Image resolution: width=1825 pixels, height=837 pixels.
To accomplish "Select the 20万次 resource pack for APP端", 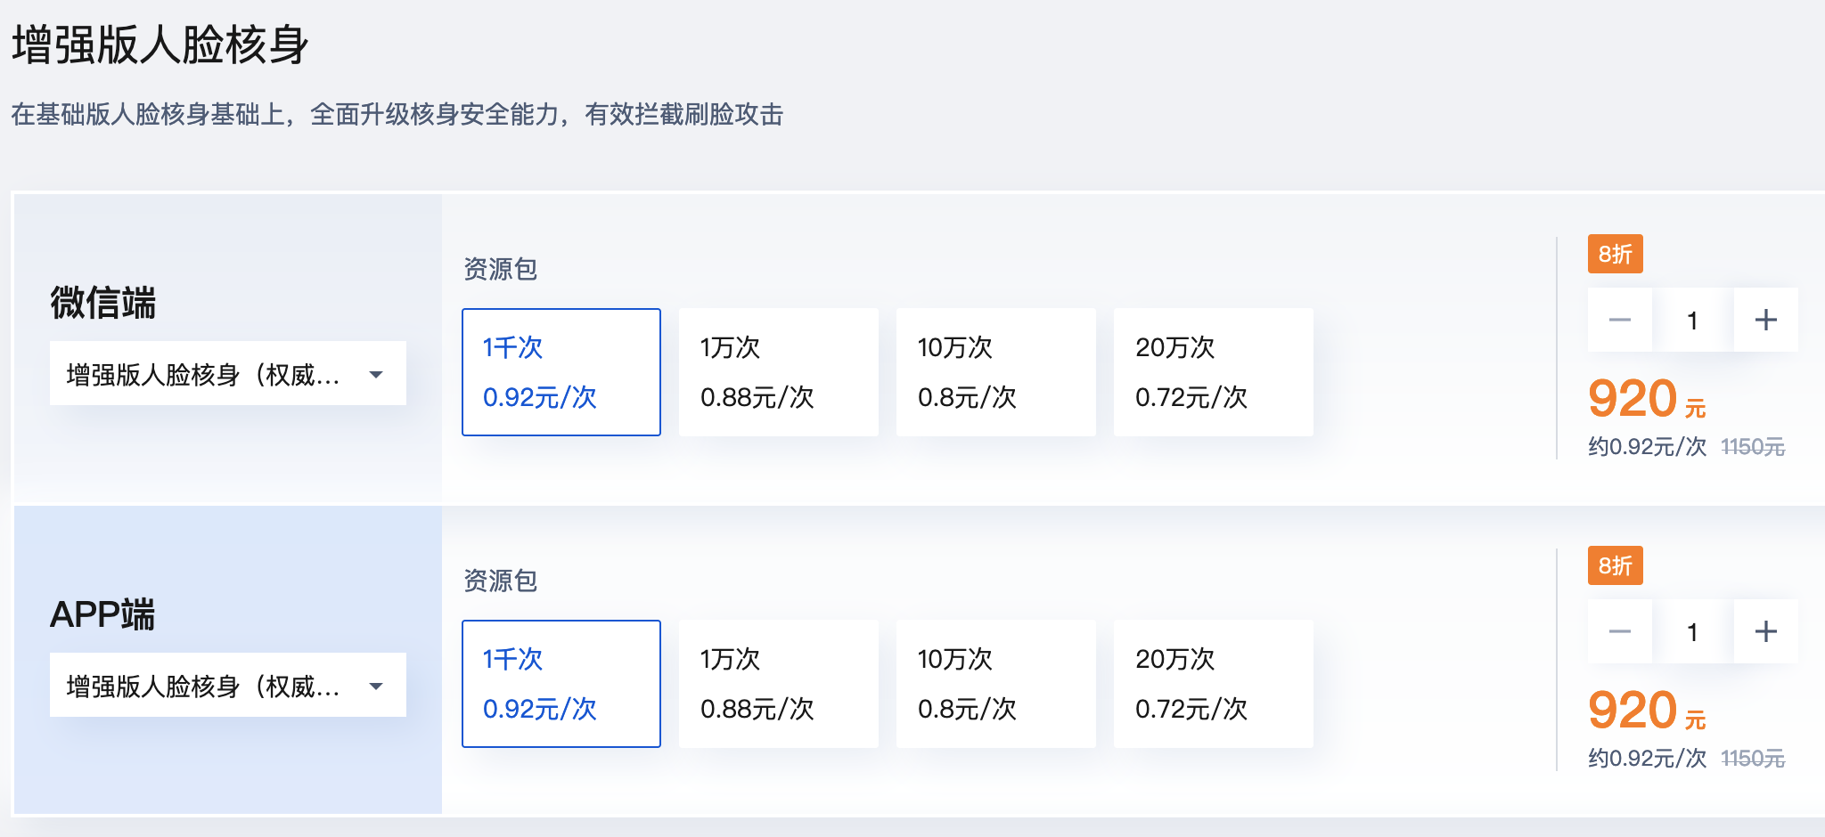I will click(x=1212, y=684).
